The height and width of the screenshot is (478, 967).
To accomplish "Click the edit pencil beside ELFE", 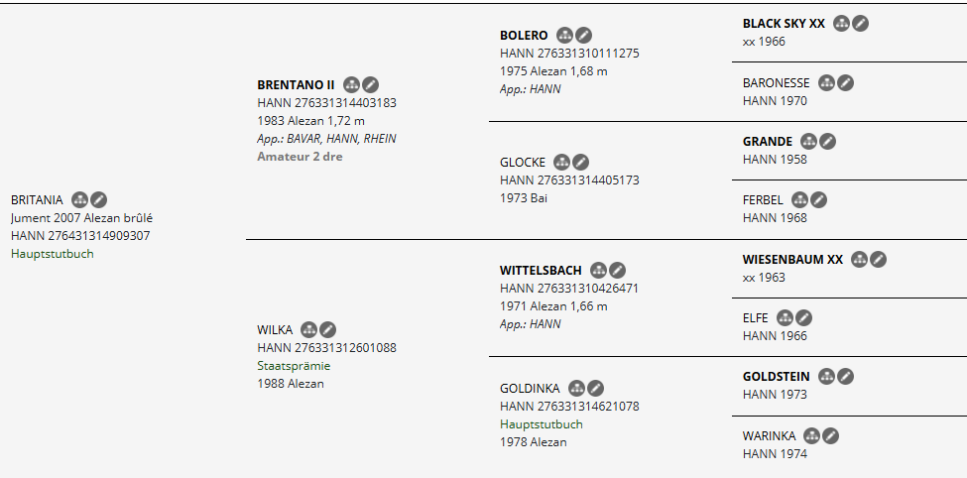I will [x=804, y=317].
